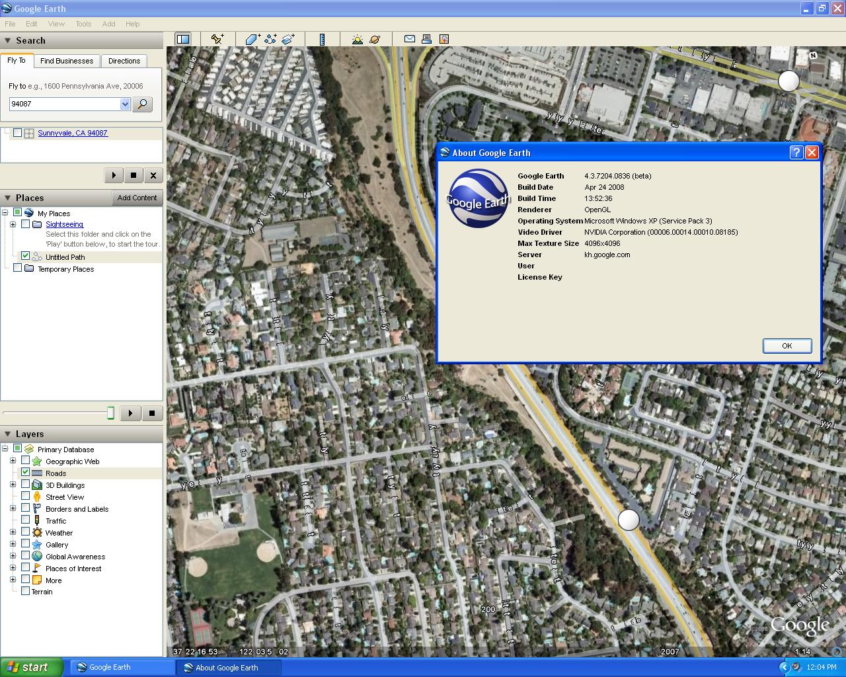Open the Fly To address dropdown
Screen dimensions: 846x677
(x=125, y=104)
